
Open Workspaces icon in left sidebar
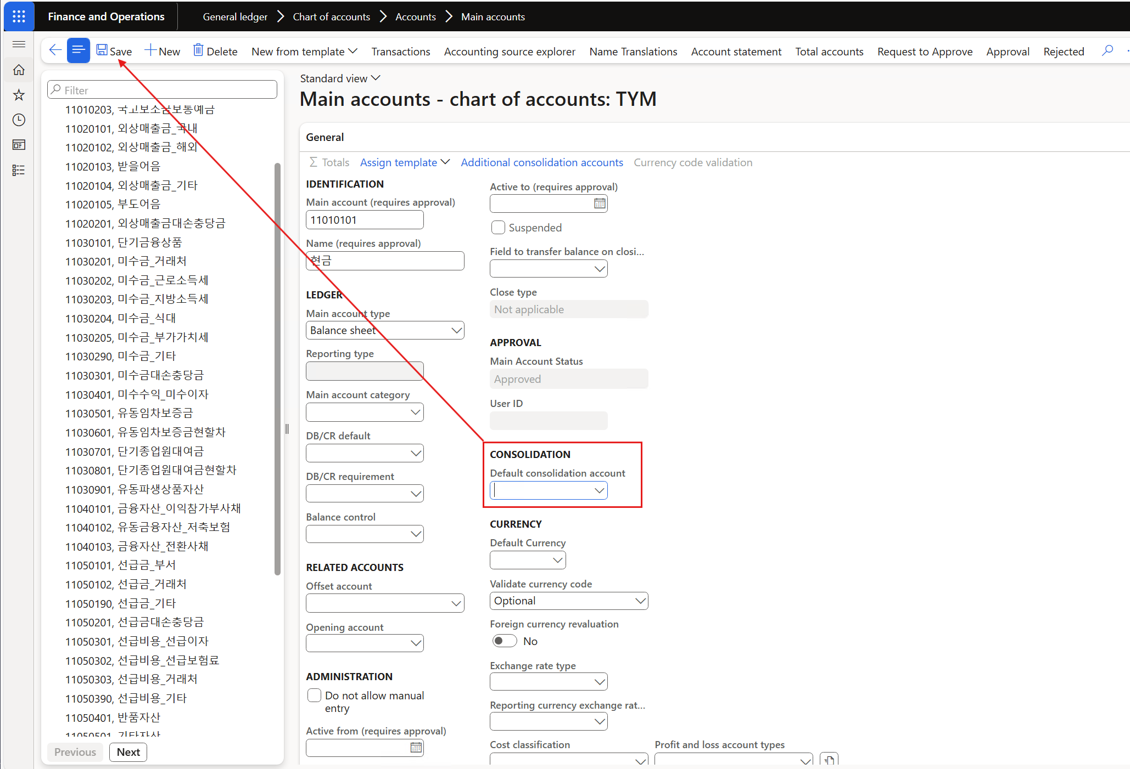click(19, 145)
